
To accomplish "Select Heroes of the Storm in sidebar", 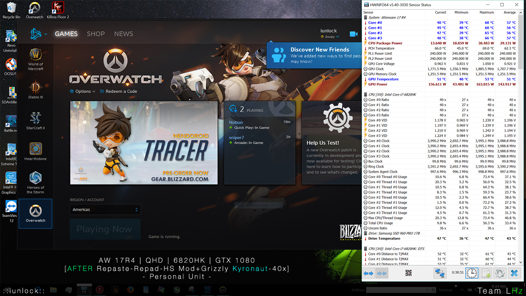I will (x=35, y=183).
